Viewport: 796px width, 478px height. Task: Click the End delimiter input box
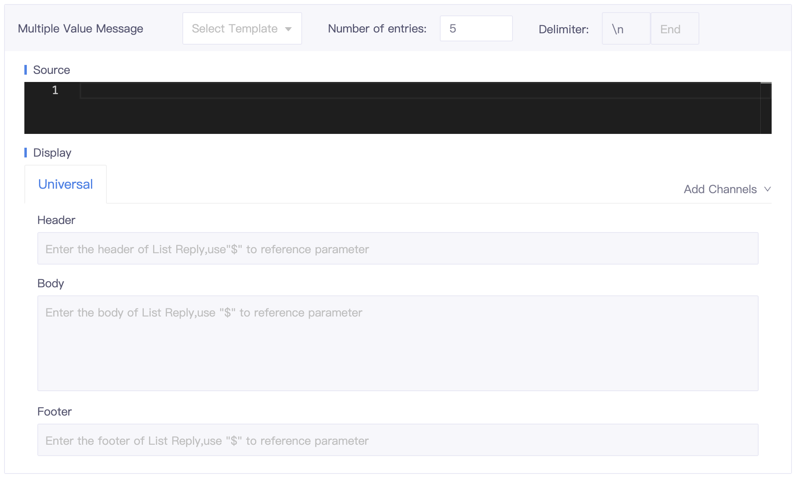coord(674,29)
